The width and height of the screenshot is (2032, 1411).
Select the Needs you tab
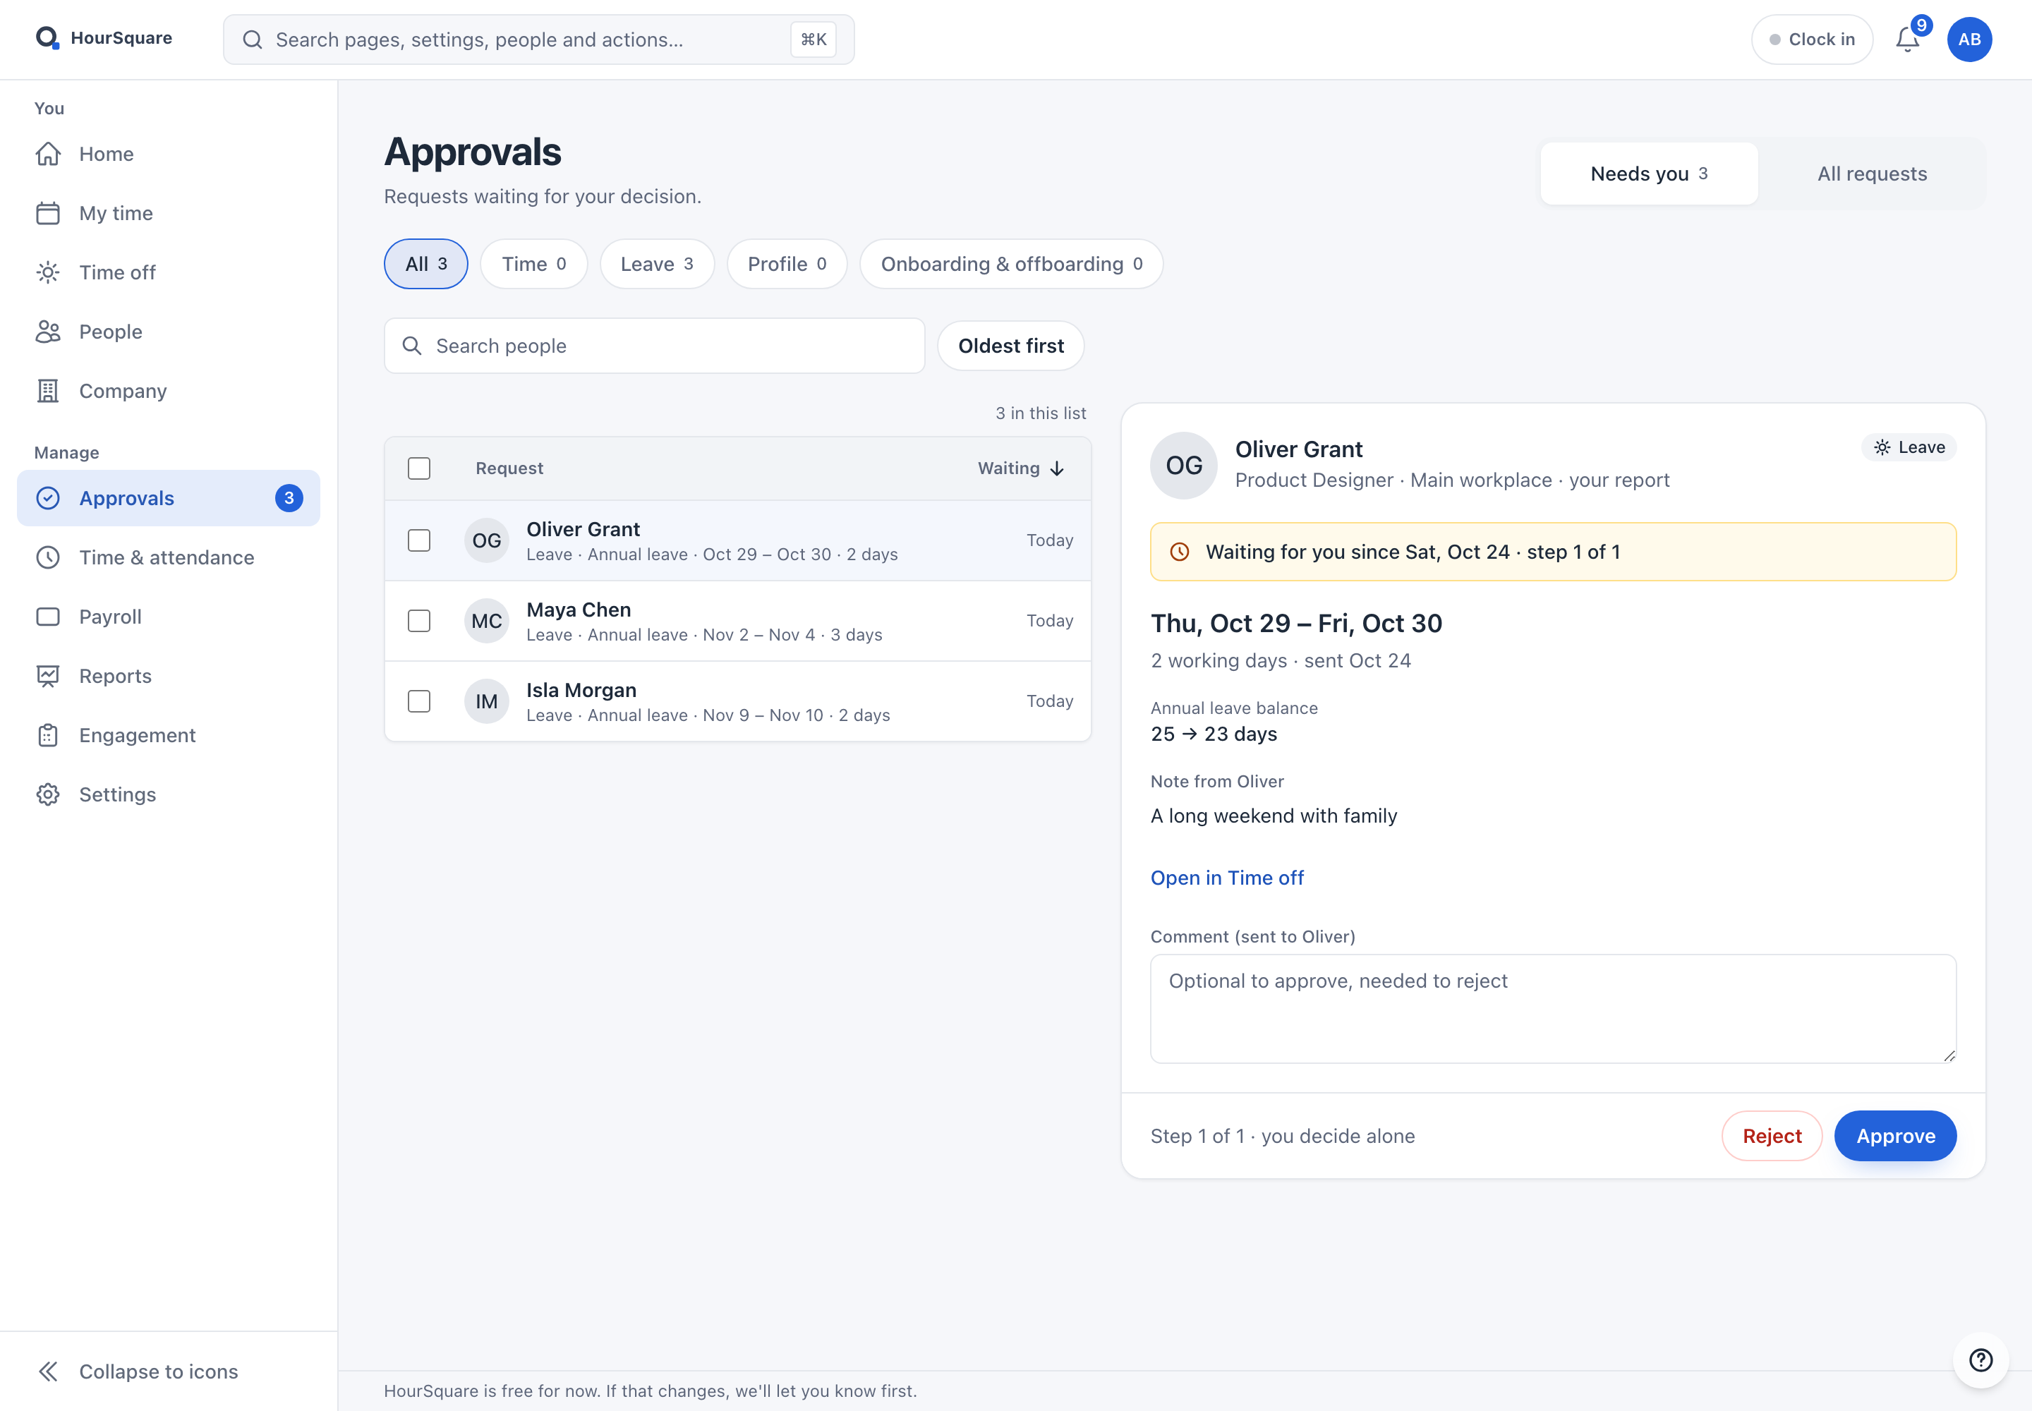point(1649,174)
